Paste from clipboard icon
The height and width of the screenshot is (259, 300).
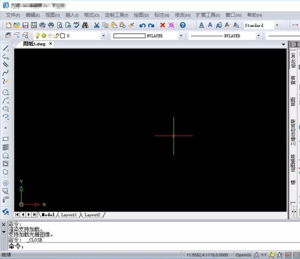(x=114, y=25)
